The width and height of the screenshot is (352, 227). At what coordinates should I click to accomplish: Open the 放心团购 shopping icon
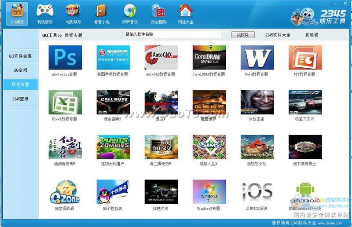coord(158,11)
